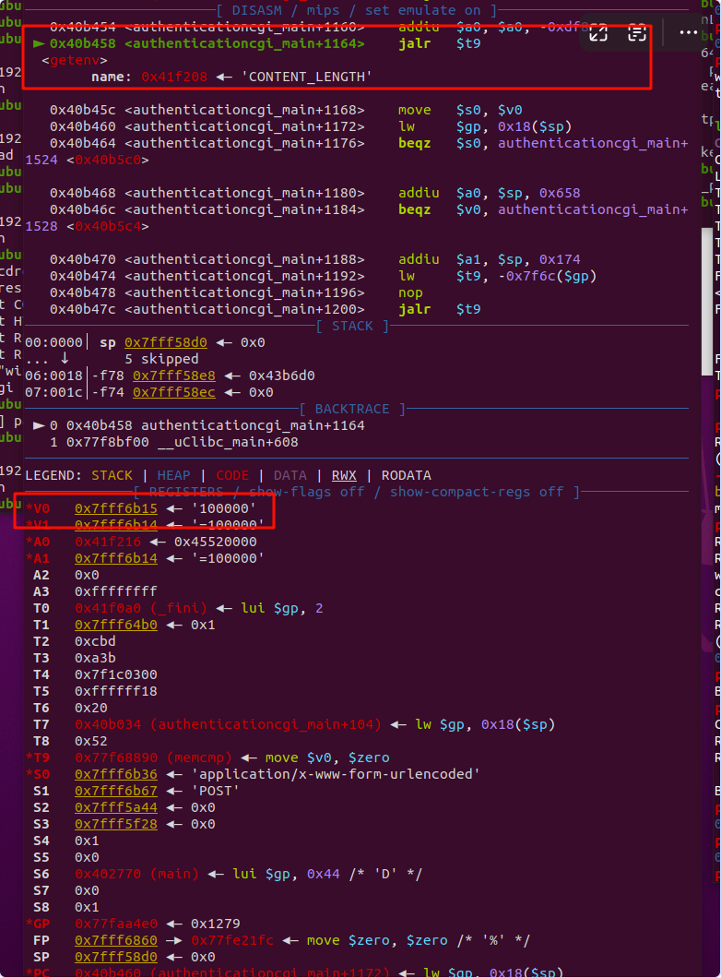721x978 pixels.
Task: Click stack address 0x7fff58e8
Action: 174,376
